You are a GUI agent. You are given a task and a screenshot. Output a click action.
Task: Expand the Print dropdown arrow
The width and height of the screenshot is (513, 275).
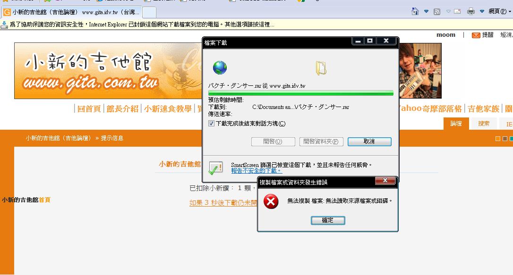coord(482,11)
